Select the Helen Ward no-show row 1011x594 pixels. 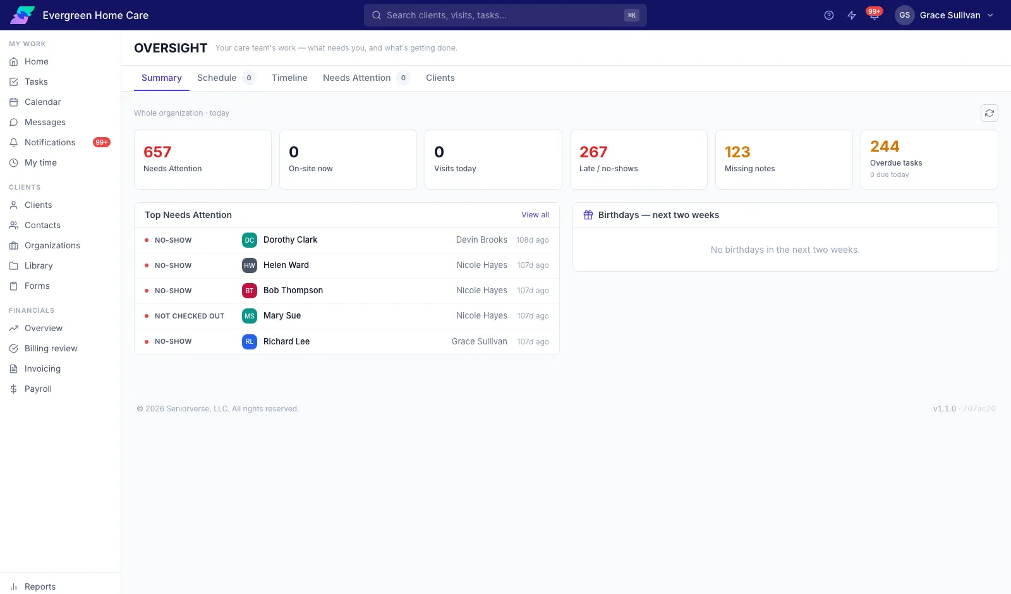(x=347, y=265)
